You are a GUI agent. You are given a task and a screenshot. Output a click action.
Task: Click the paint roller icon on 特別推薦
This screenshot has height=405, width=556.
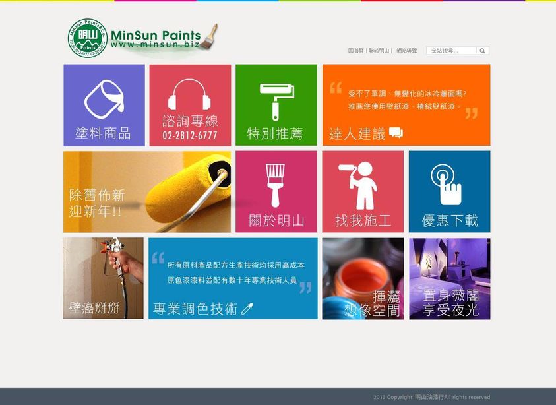click(276, 102)
